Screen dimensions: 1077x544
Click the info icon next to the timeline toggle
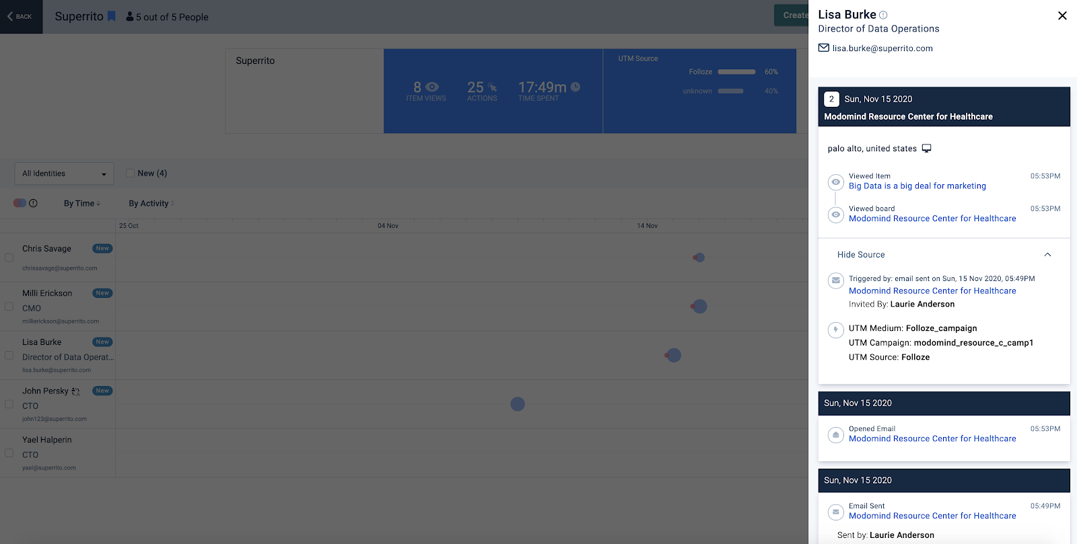(34, 203)
